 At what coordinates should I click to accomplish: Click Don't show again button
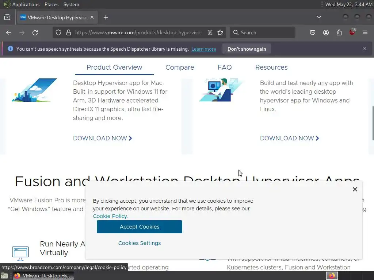tap(247, 49)
